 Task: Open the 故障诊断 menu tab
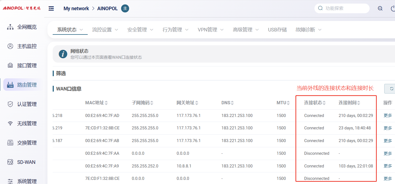coord(308,30)
